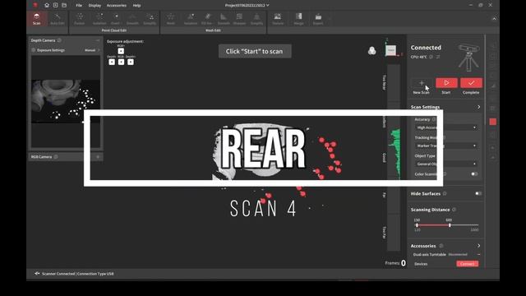526x296 pixels.
Task: Click the Mesh tool
Action: click(171, 19)
